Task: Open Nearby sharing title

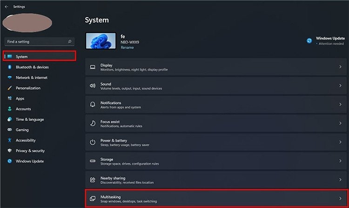Action: 113,178
